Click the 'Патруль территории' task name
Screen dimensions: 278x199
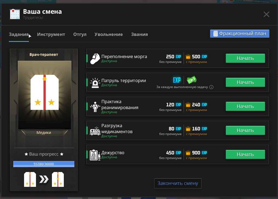pyautogui.click(x=124, y=80)
